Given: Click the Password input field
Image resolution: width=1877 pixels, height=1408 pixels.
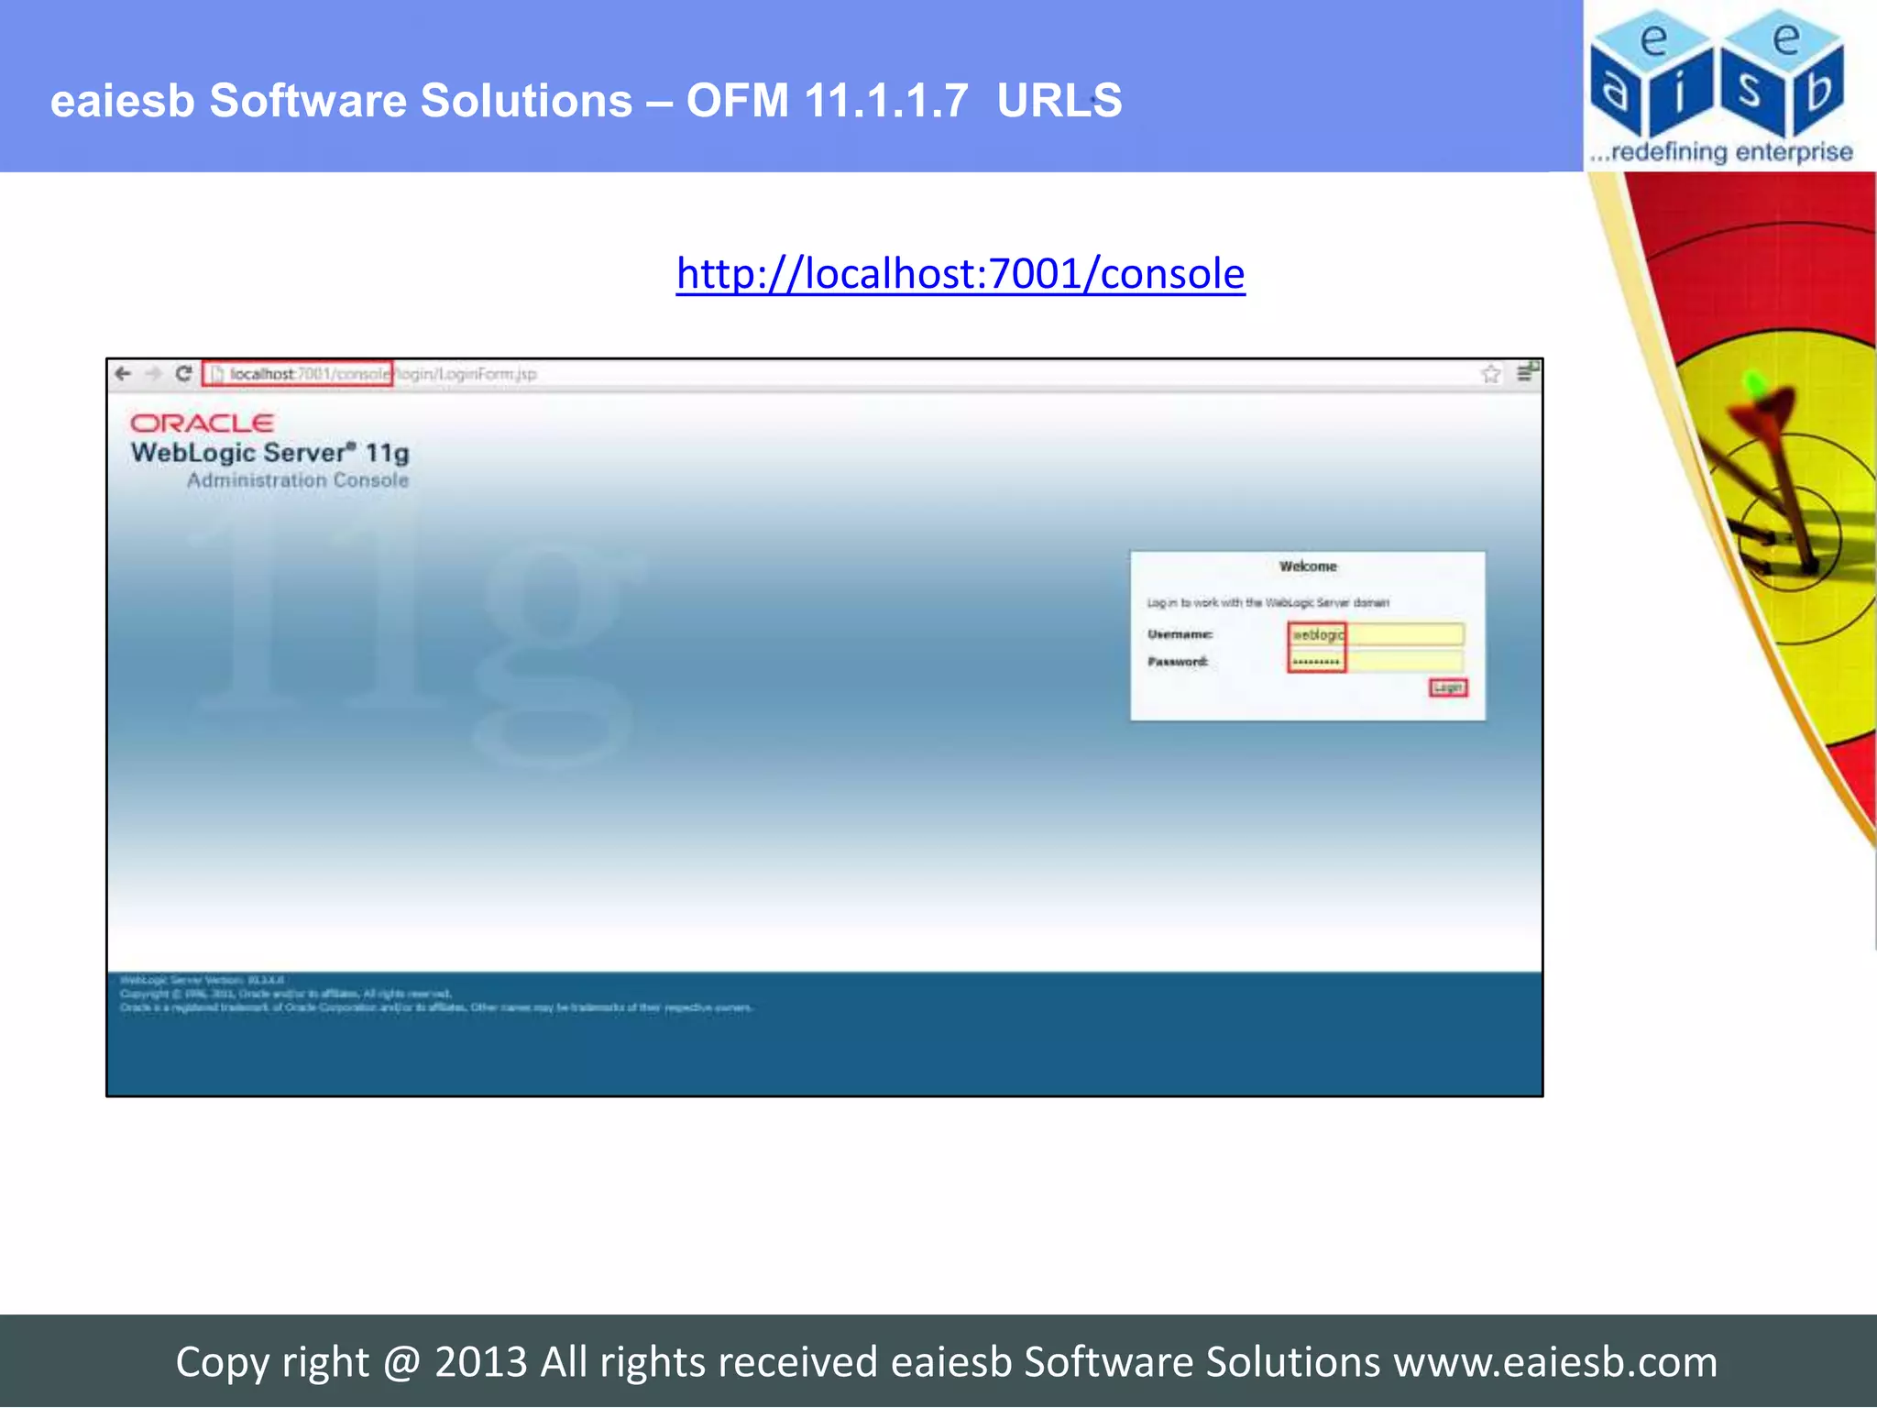Looking at the screenshot, I should [x=1376, y=661].
